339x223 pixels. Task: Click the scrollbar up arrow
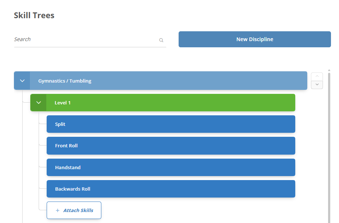click(329, 70)
